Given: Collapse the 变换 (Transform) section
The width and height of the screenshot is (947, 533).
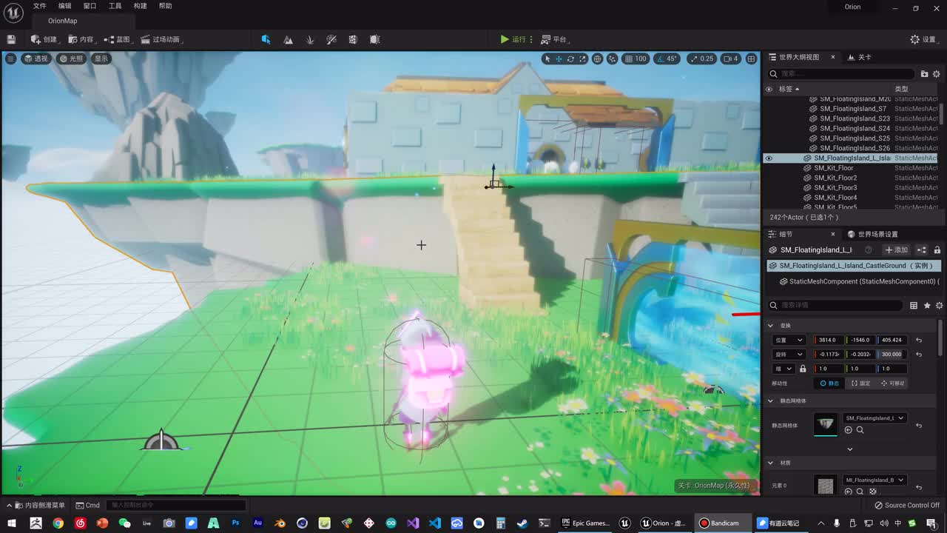Looking at the screenshot, I should [770, 326].
